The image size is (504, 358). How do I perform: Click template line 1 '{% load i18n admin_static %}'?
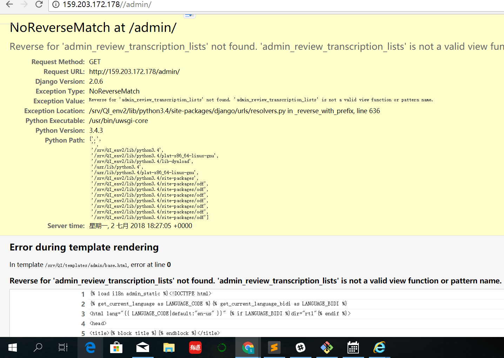pos(151,294)
